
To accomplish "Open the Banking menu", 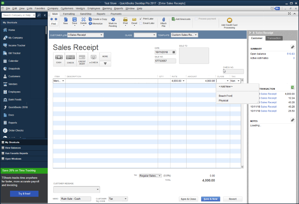I will pyautogui.click(x=107, y=8).
